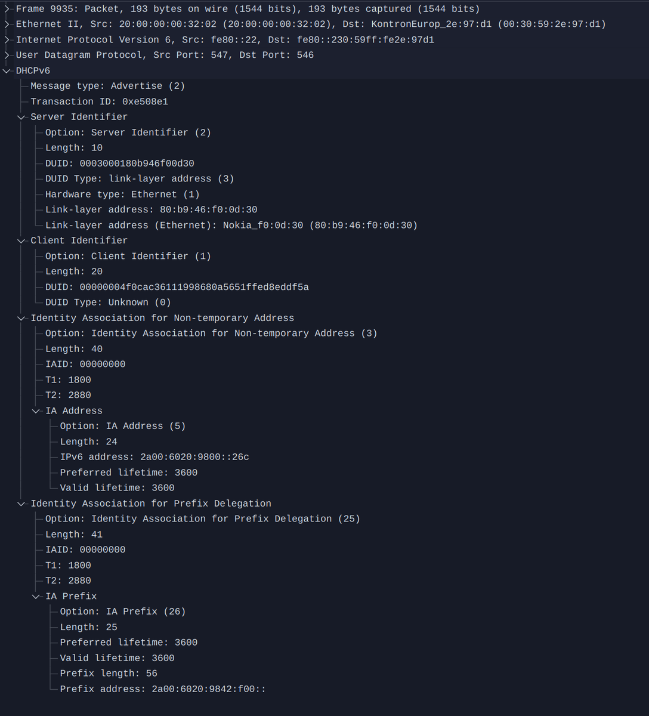The height and width of the screenshot is (716, 649).
Task: Expand the Frame 9935 row
Action: pyautogui.click(x=7, y=9)
